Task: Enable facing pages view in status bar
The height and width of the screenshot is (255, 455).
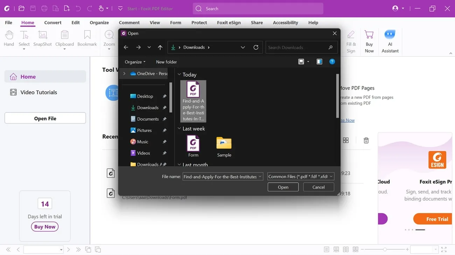Action: 346,249
